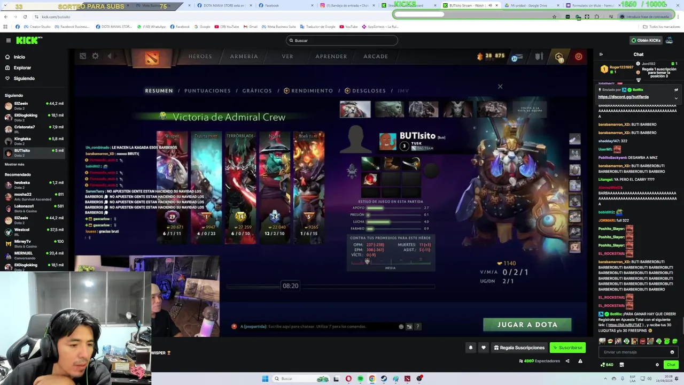This screenshot has width=684, height=385.
Task: Select the HÉROES tab in stream
Action: click(x=200, y=56)
